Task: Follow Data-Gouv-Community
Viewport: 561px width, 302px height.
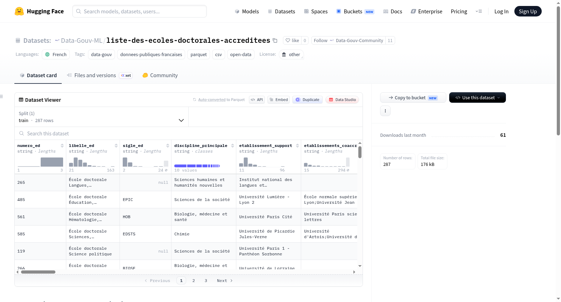Action: (x=348, y=40)
